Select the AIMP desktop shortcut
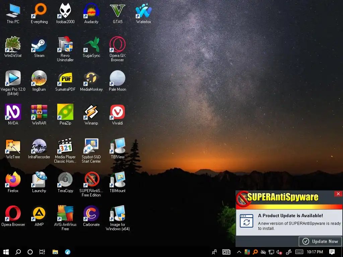The height and width of the screenshot is (257, 343). pyautogui.click(x=39, y=216)
